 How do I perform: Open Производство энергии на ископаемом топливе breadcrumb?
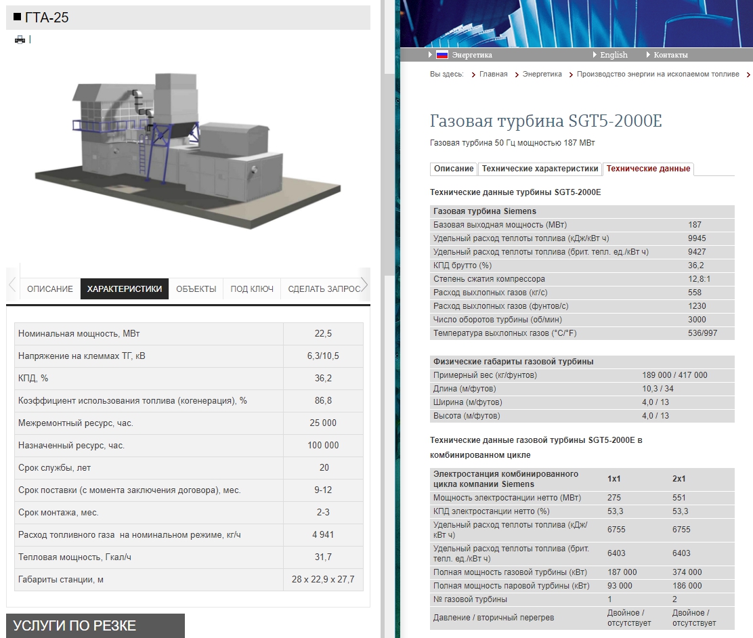(658, 74)
